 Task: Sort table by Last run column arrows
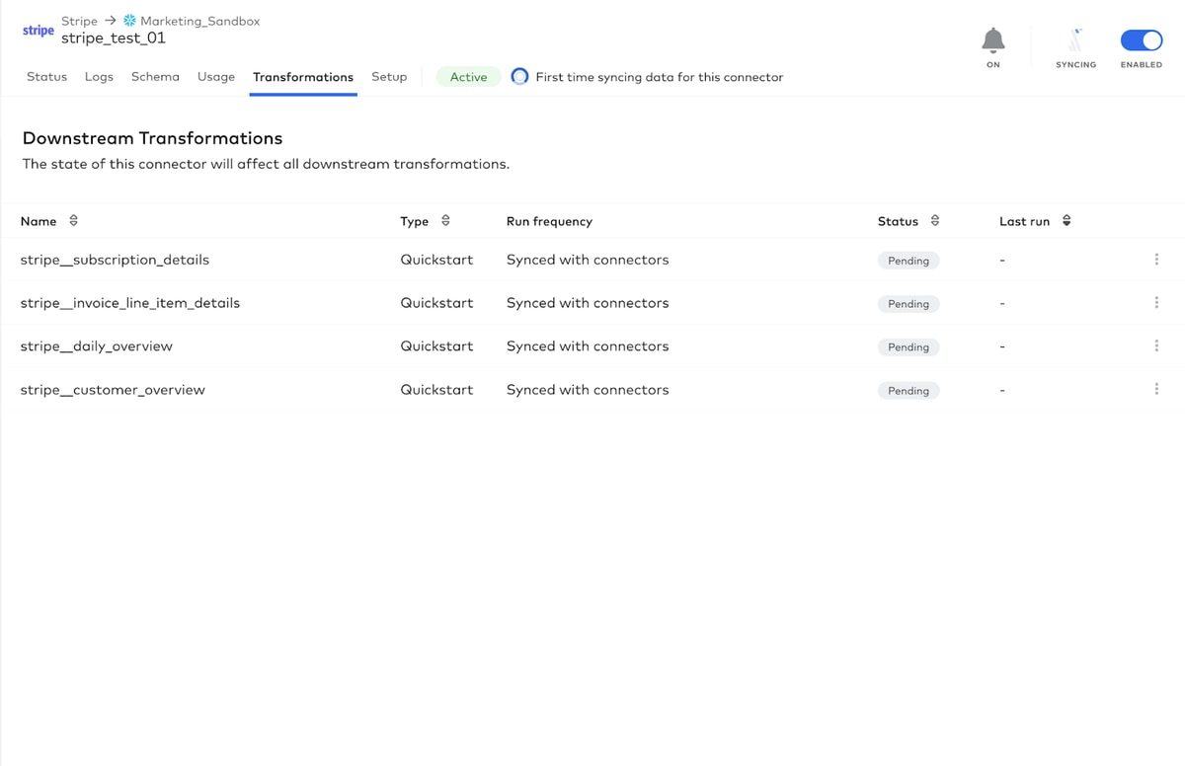(x=1066, y=221)
